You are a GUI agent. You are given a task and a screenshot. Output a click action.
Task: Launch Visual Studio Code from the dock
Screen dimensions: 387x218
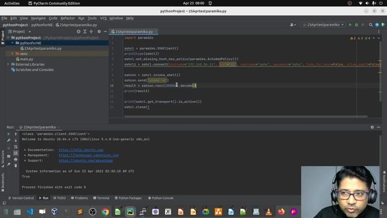point(30,212)
